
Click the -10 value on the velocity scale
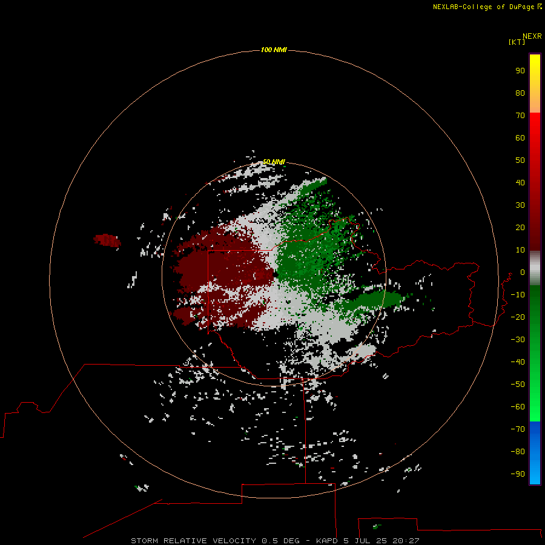coord(518,295)
